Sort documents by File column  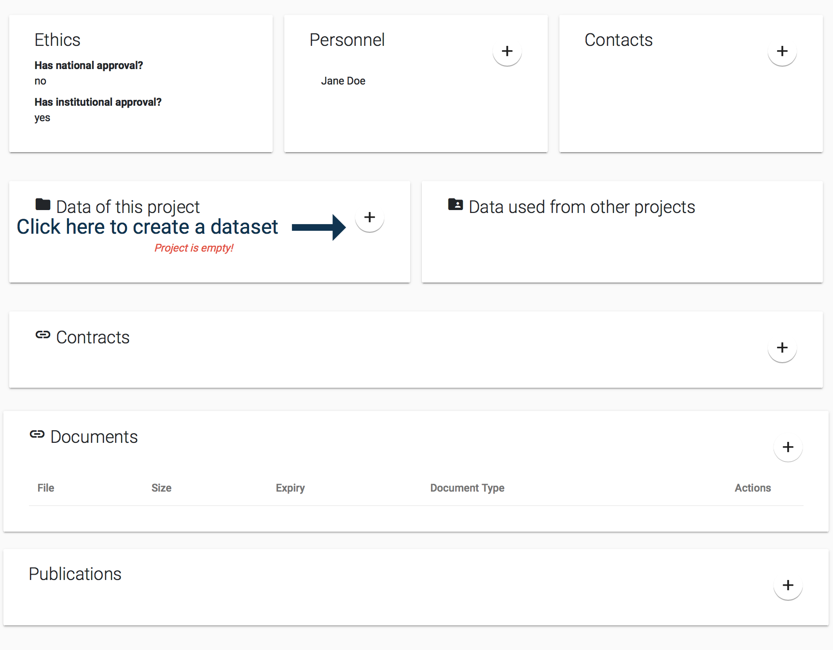tap(46, 488)
